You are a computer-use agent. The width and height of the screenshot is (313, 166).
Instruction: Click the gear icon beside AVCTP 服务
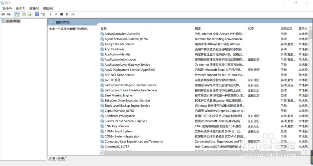click(x=102, y=80)
